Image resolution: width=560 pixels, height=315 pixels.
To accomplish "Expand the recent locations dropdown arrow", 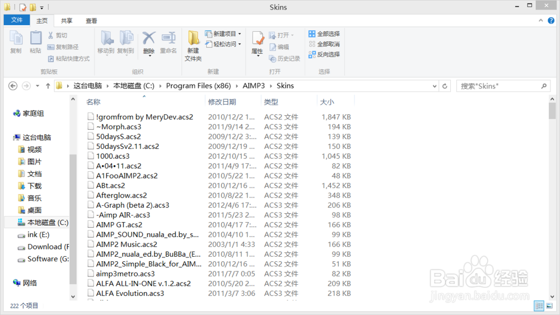I will point(38,86).
